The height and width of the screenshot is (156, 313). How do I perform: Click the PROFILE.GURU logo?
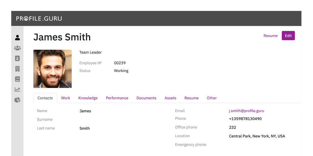pyautogui.click(x=39, y=18)
